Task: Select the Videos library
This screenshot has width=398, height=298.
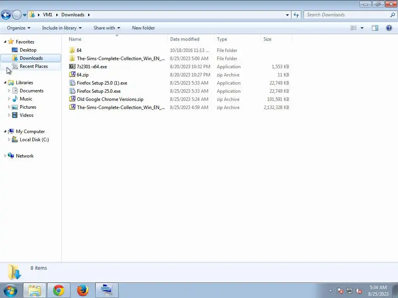Action: [26, 115]
